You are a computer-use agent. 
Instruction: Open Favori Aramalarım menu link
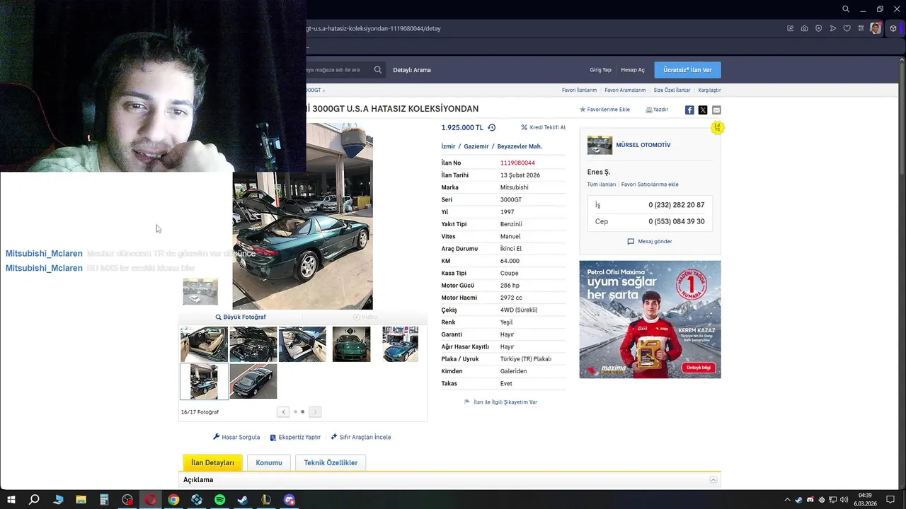click(x=625, y=90)
